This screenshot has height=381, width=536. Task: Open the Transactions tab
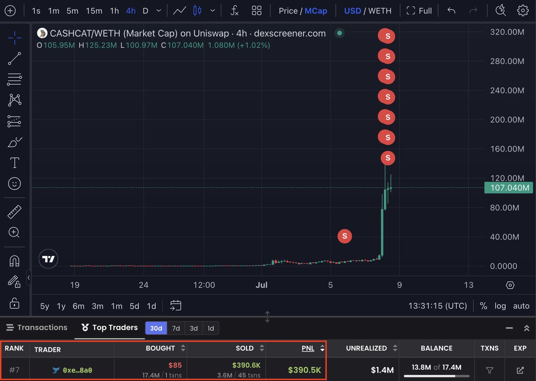coord(37,327)
